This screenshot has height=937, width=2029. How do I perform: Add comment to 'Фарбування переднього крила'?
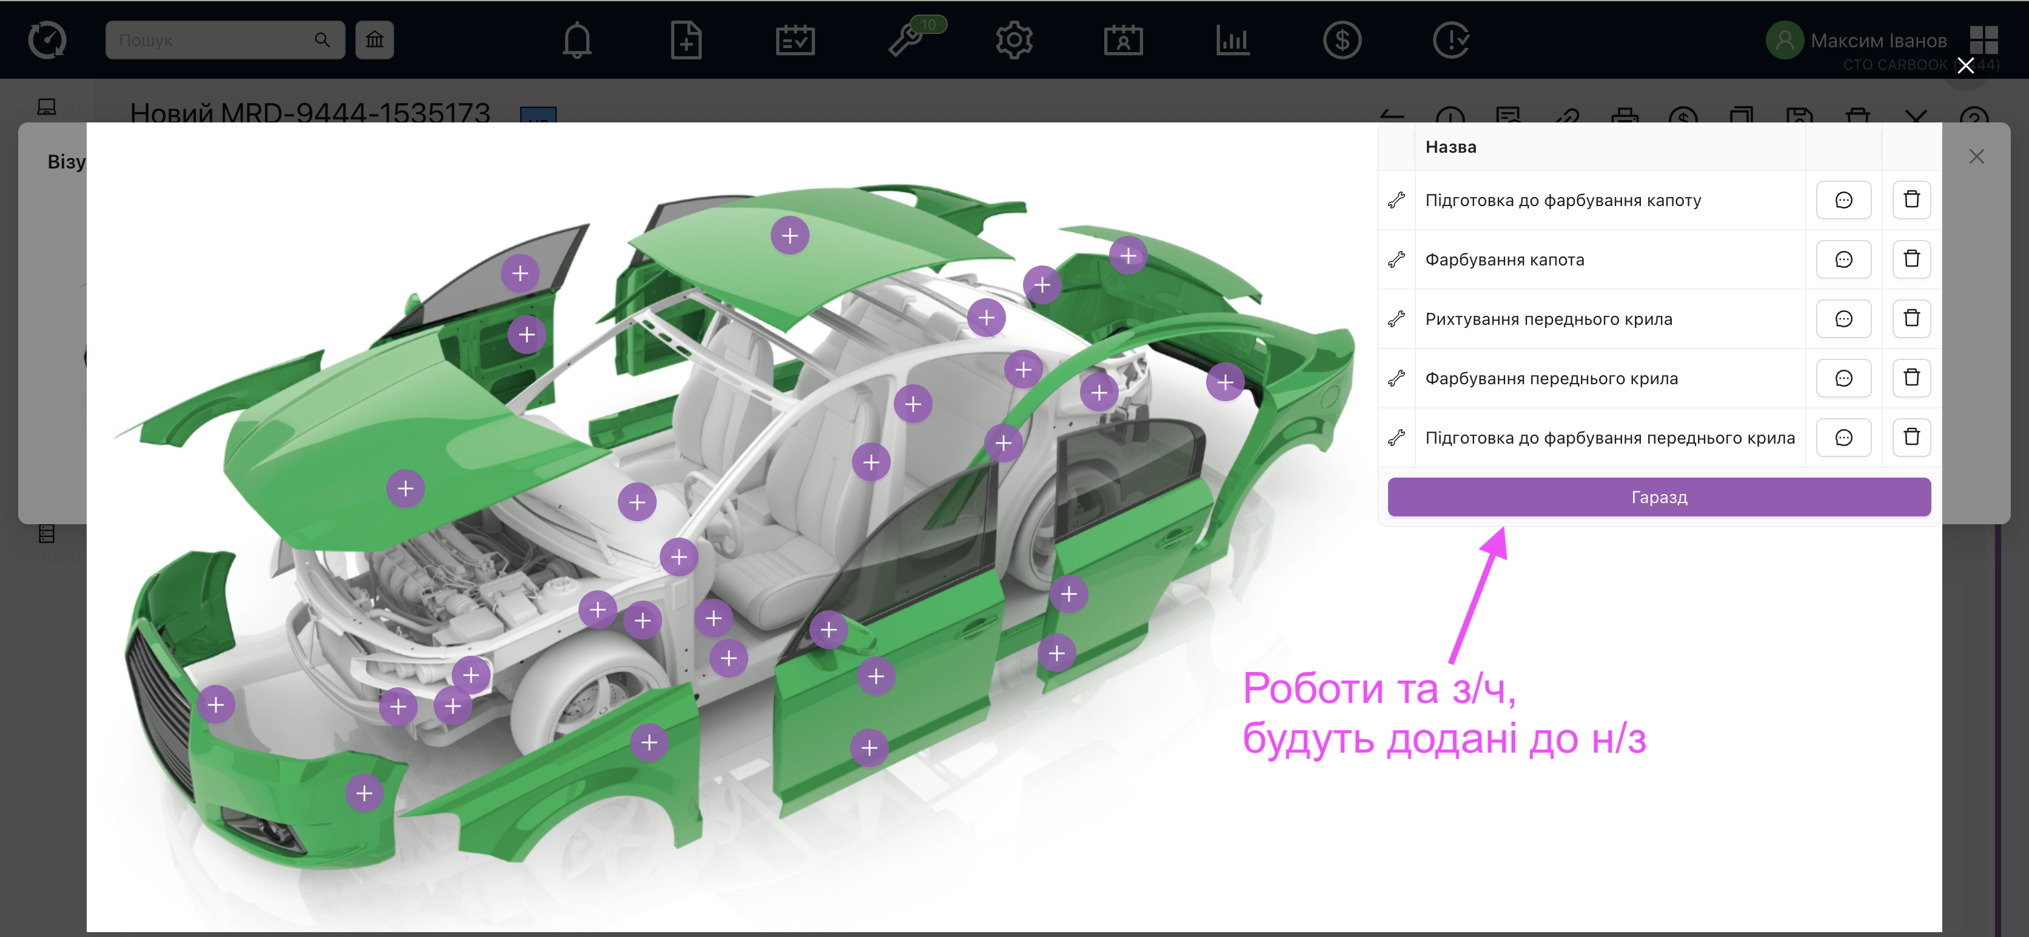pos(1843,379)
